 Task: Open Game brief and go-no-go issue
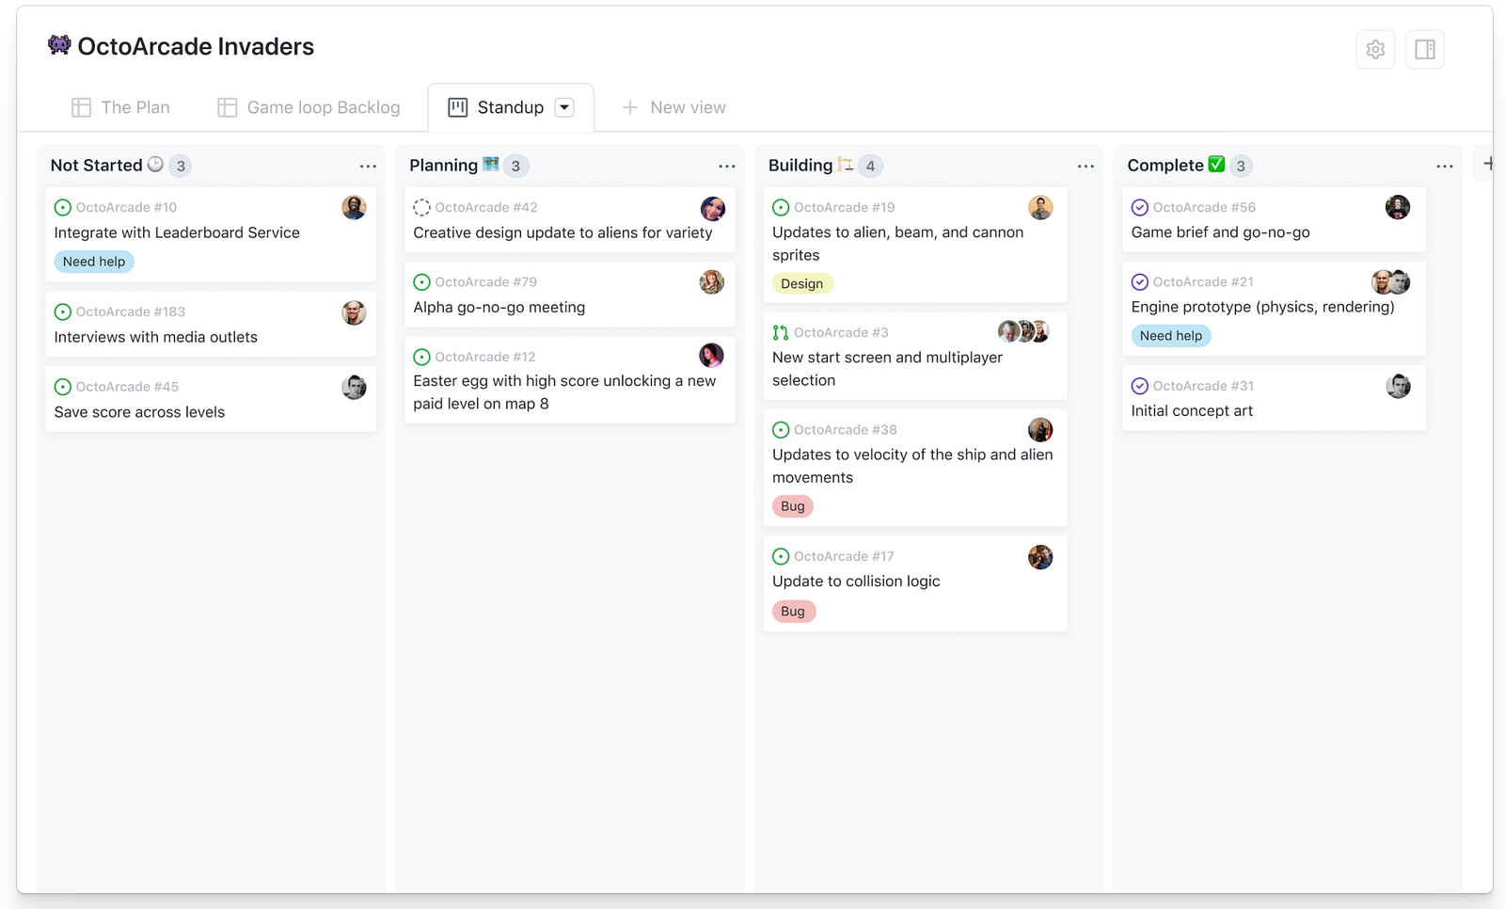(x=1220, y=232)
